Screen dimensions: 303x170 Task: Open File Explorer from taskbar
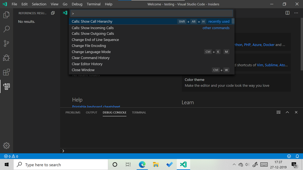click(x=156, y=165)
